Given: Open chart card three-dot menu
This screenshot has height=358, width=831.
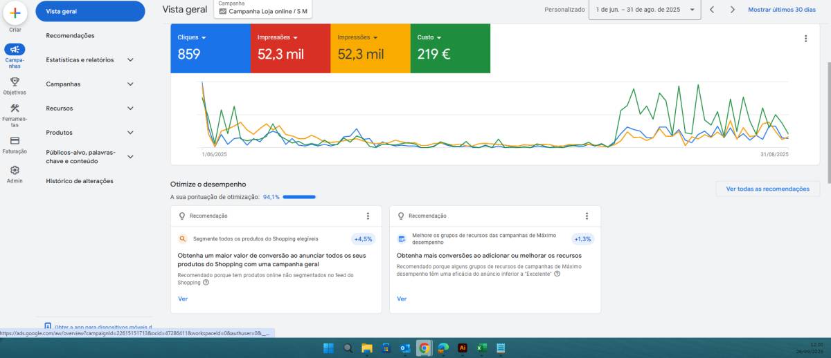Looking at the screenshot, I should point(805,39).
